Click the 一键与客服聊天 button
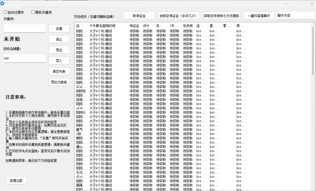 pos(259,15)
